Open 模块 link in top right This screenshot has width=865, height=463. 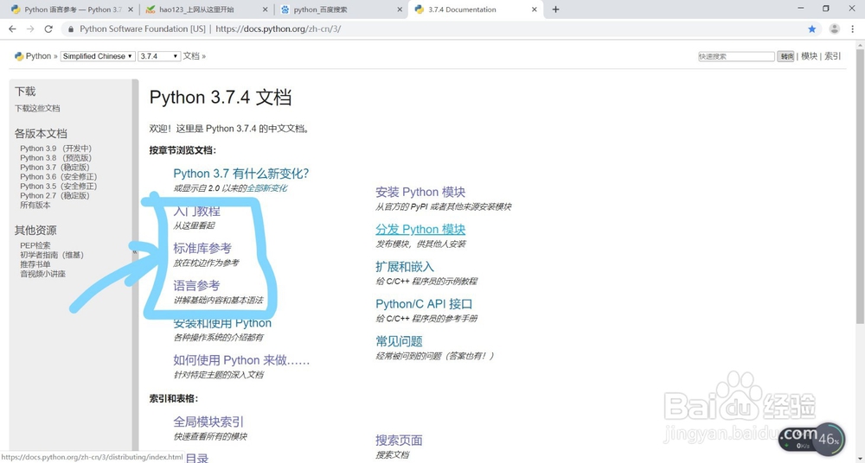tap(810, 56)
